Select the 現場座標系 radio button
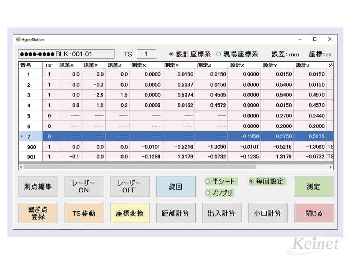352x264 pixels. 219,54
